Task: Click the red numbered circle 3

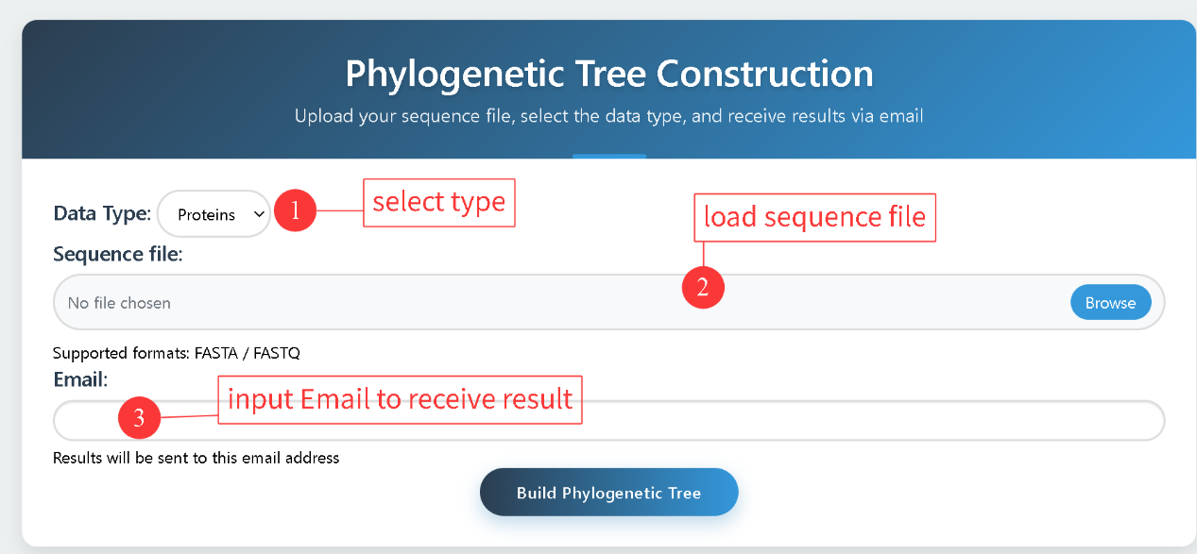Action: (x=139, y=419)
